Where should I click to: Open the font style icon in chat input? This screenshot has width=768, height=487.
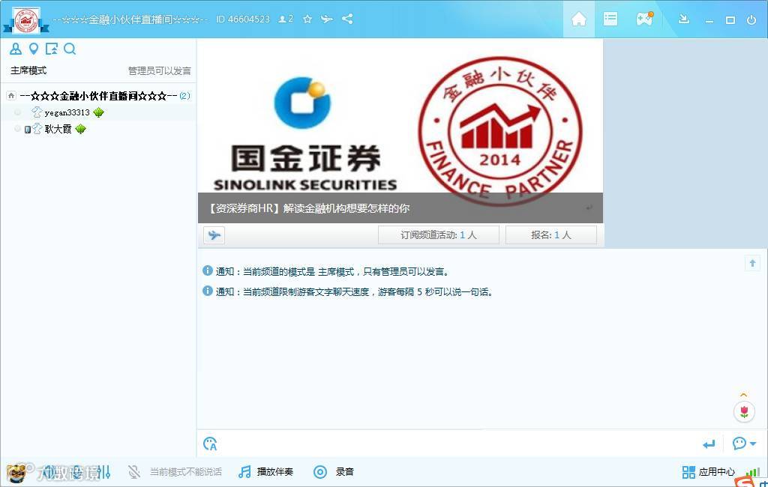click(210, 444)
